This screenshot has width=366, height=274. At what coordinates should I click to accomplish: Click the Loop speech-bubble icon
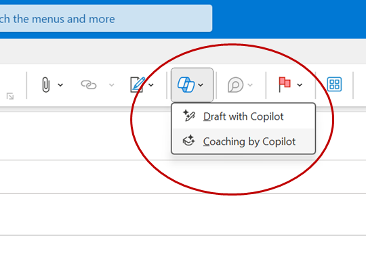point(235,85)
